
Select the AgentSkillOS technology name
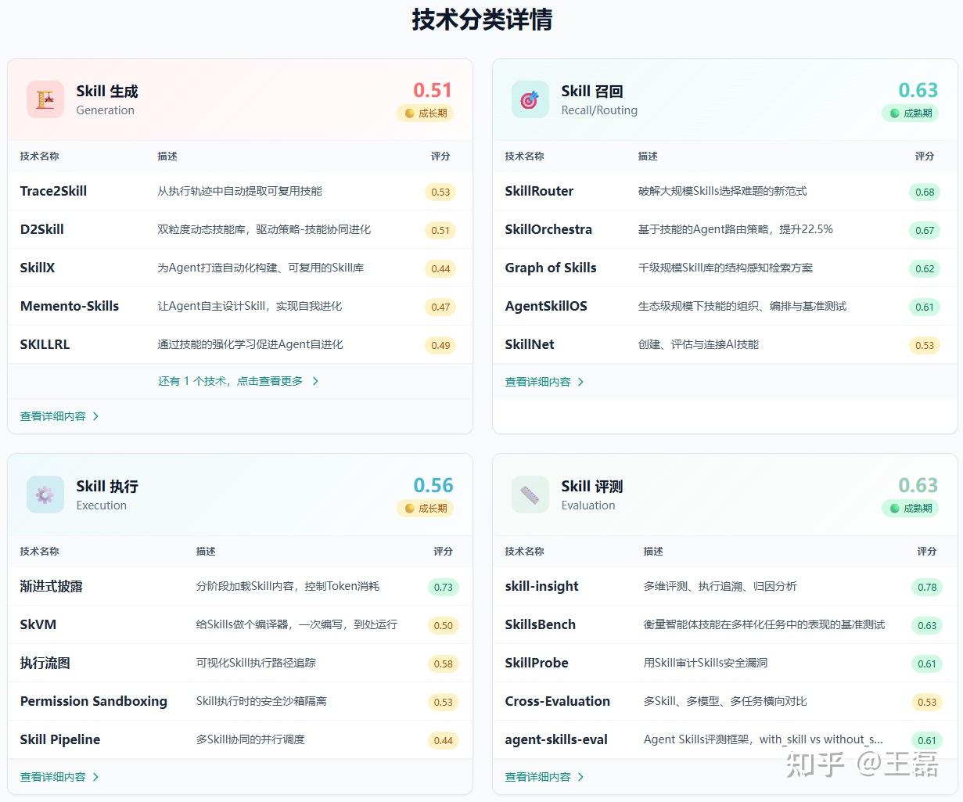546,307
